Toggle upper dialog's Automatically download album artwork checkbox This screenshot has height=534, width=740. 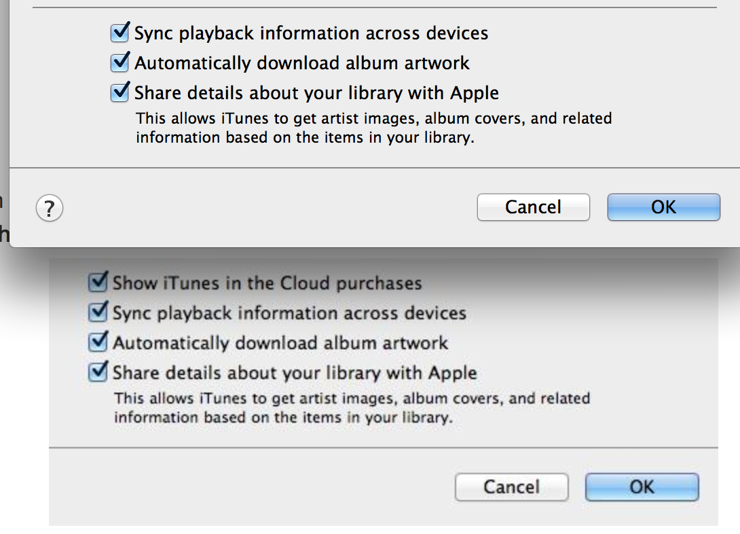[120, 63]
